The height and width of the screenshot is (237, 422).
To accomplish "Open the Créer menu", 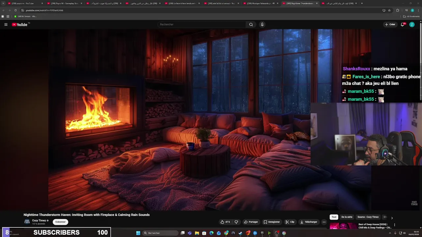I will click(390, 24).
